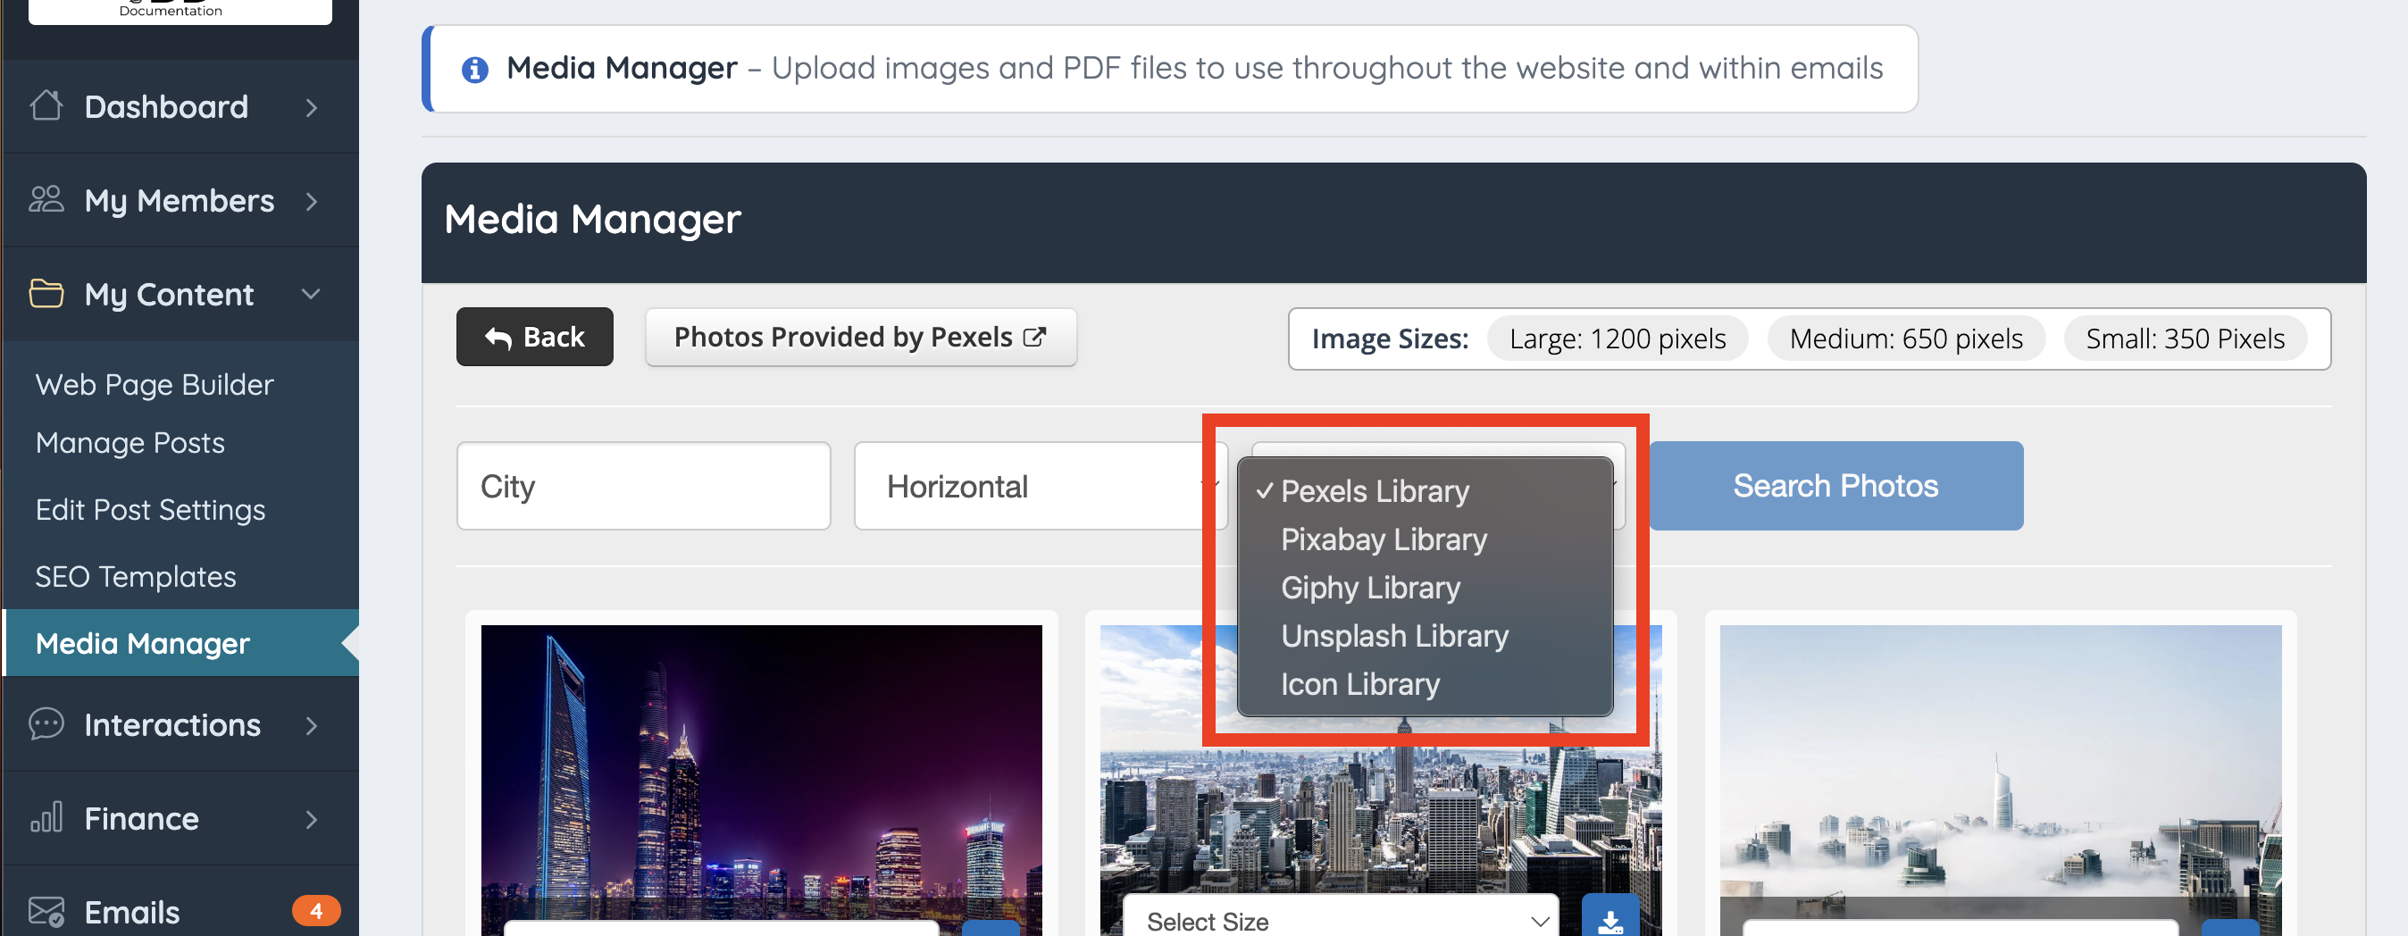This screenshot has width=2408, height=936.
Task: Open Web Page Builder in sidebar
Action: coord(155,384)
